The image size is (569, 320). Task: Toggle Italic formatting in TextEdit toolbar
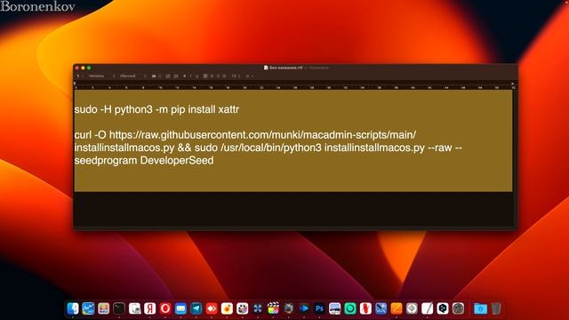coord(191,76)
